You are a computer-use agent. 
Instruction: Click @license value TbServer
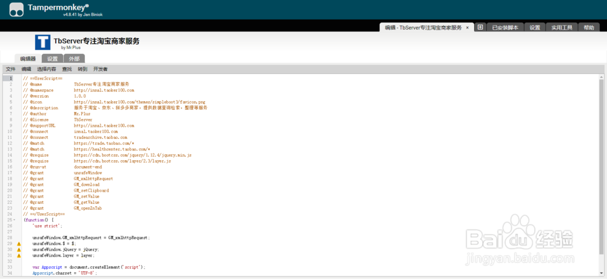click(83, 119)
